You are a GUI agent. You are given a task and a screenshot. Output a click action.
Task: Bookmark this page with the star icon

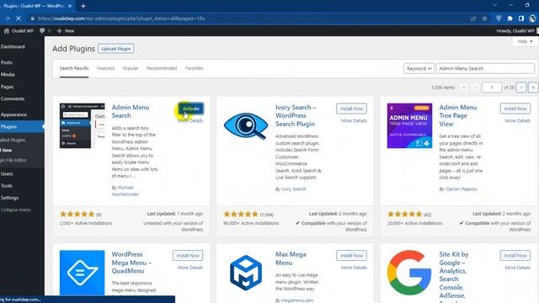pos(485,19)
